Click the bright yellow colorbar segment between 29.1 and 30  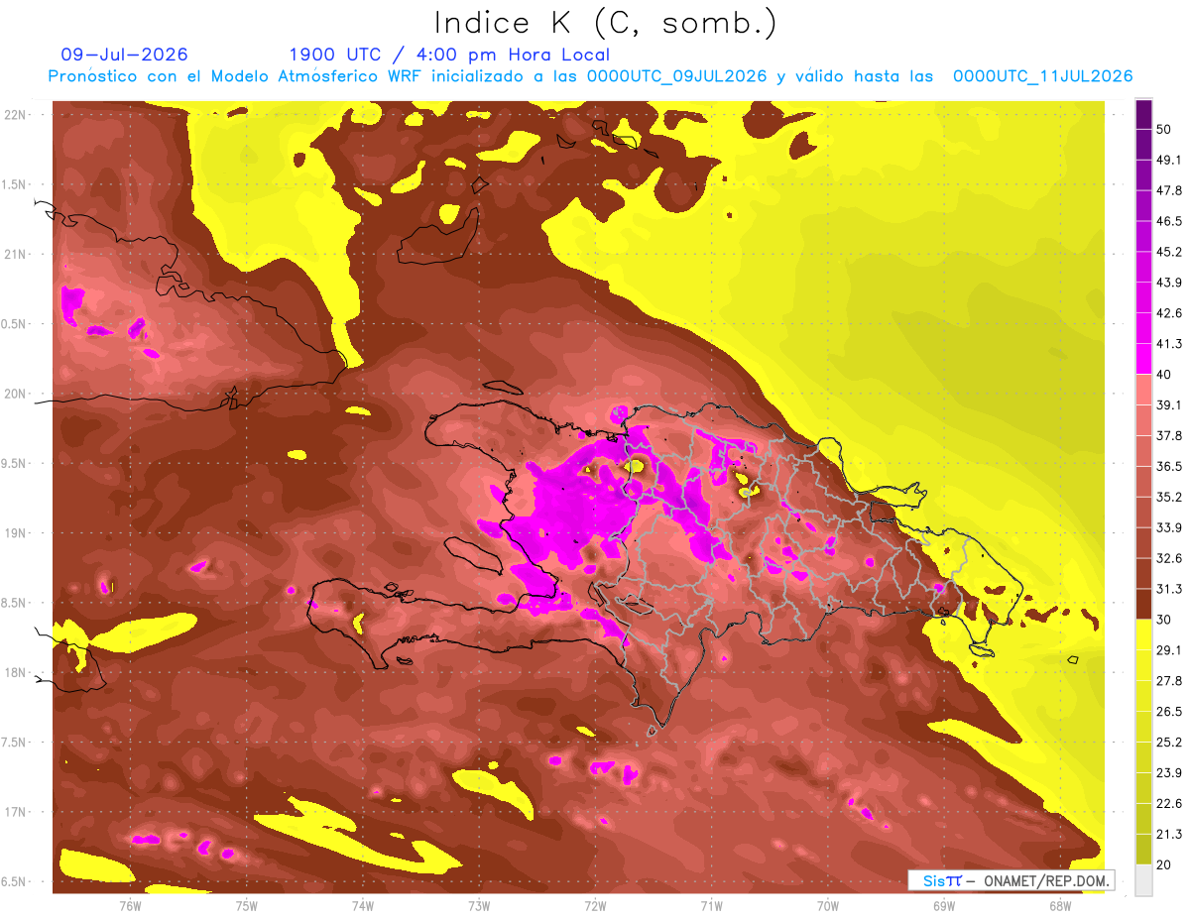pyautogui.click(x=1143, y=634)
